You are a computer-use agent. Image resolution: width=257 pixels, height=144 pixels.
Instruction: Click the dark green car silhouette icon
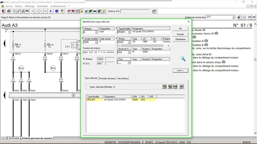point(95,11)
